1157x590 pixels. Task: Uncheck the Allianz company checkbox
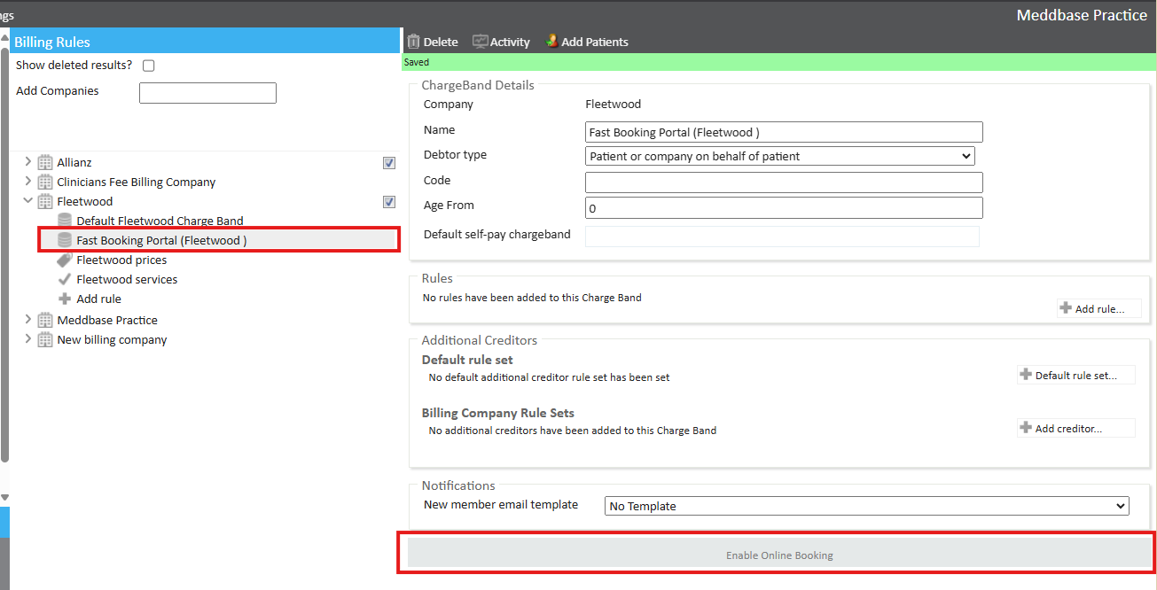(x=388, y=163)
